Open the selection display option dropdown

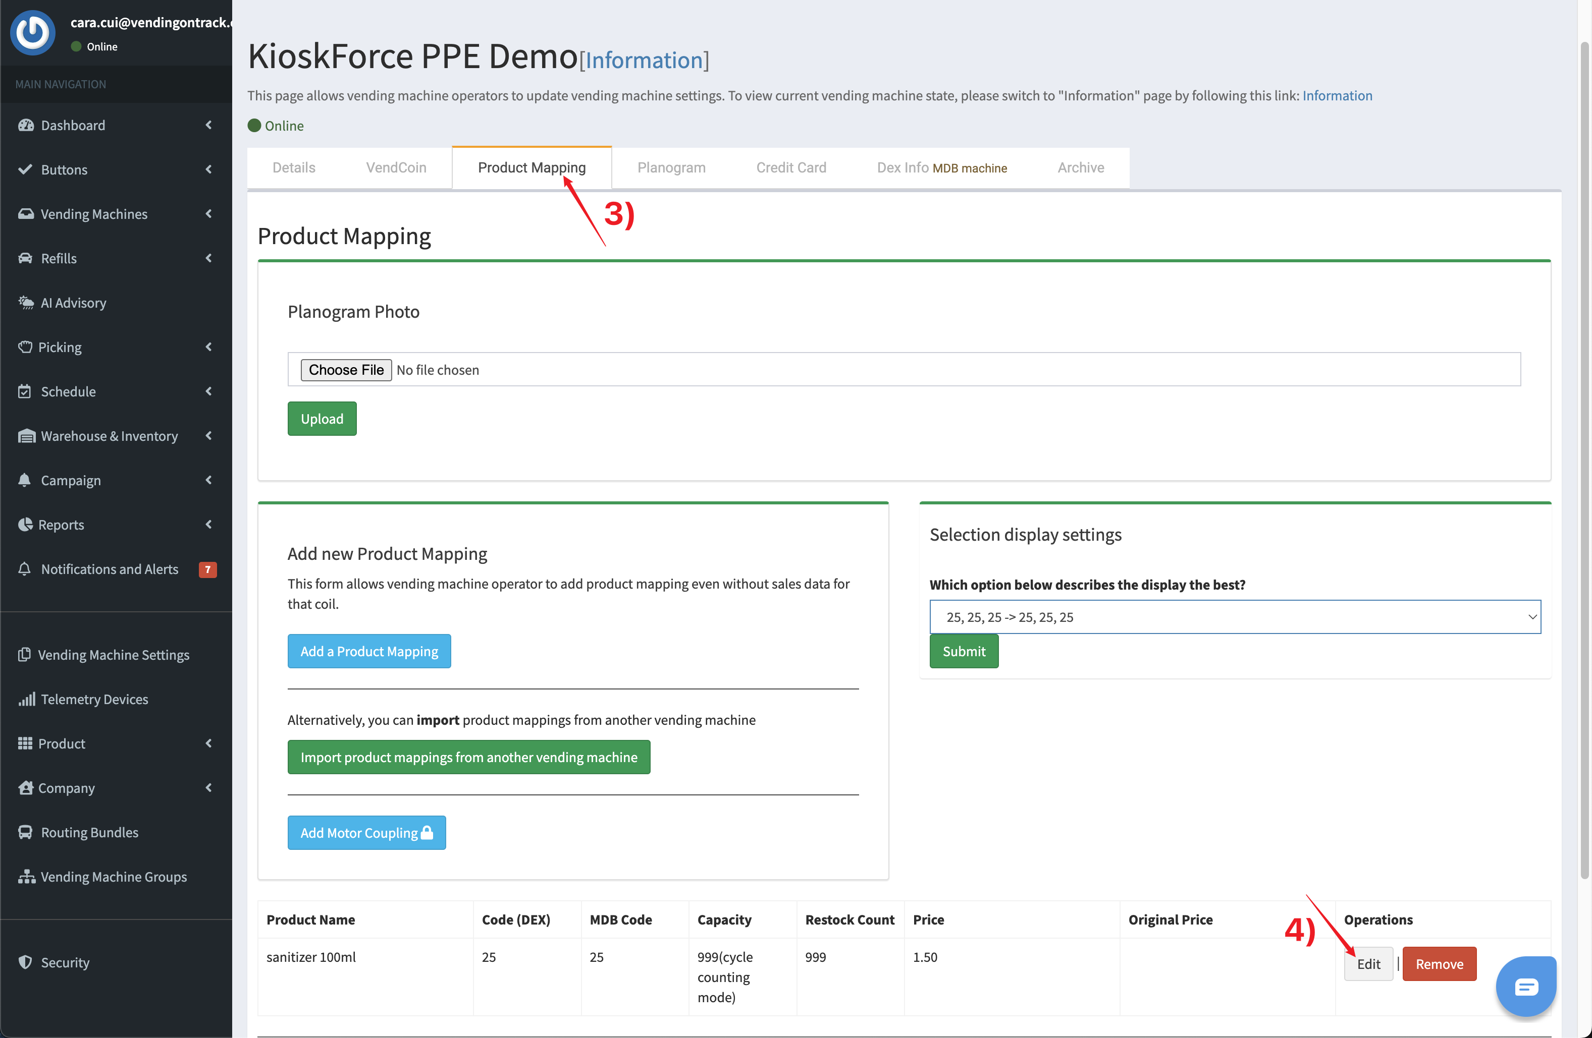(1234, 617)
